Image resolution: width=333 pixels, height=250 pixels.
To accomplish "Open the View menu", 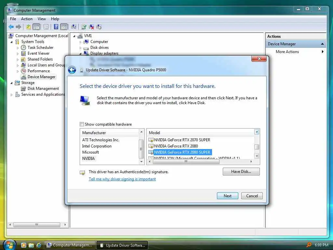I will coord(42,19).
